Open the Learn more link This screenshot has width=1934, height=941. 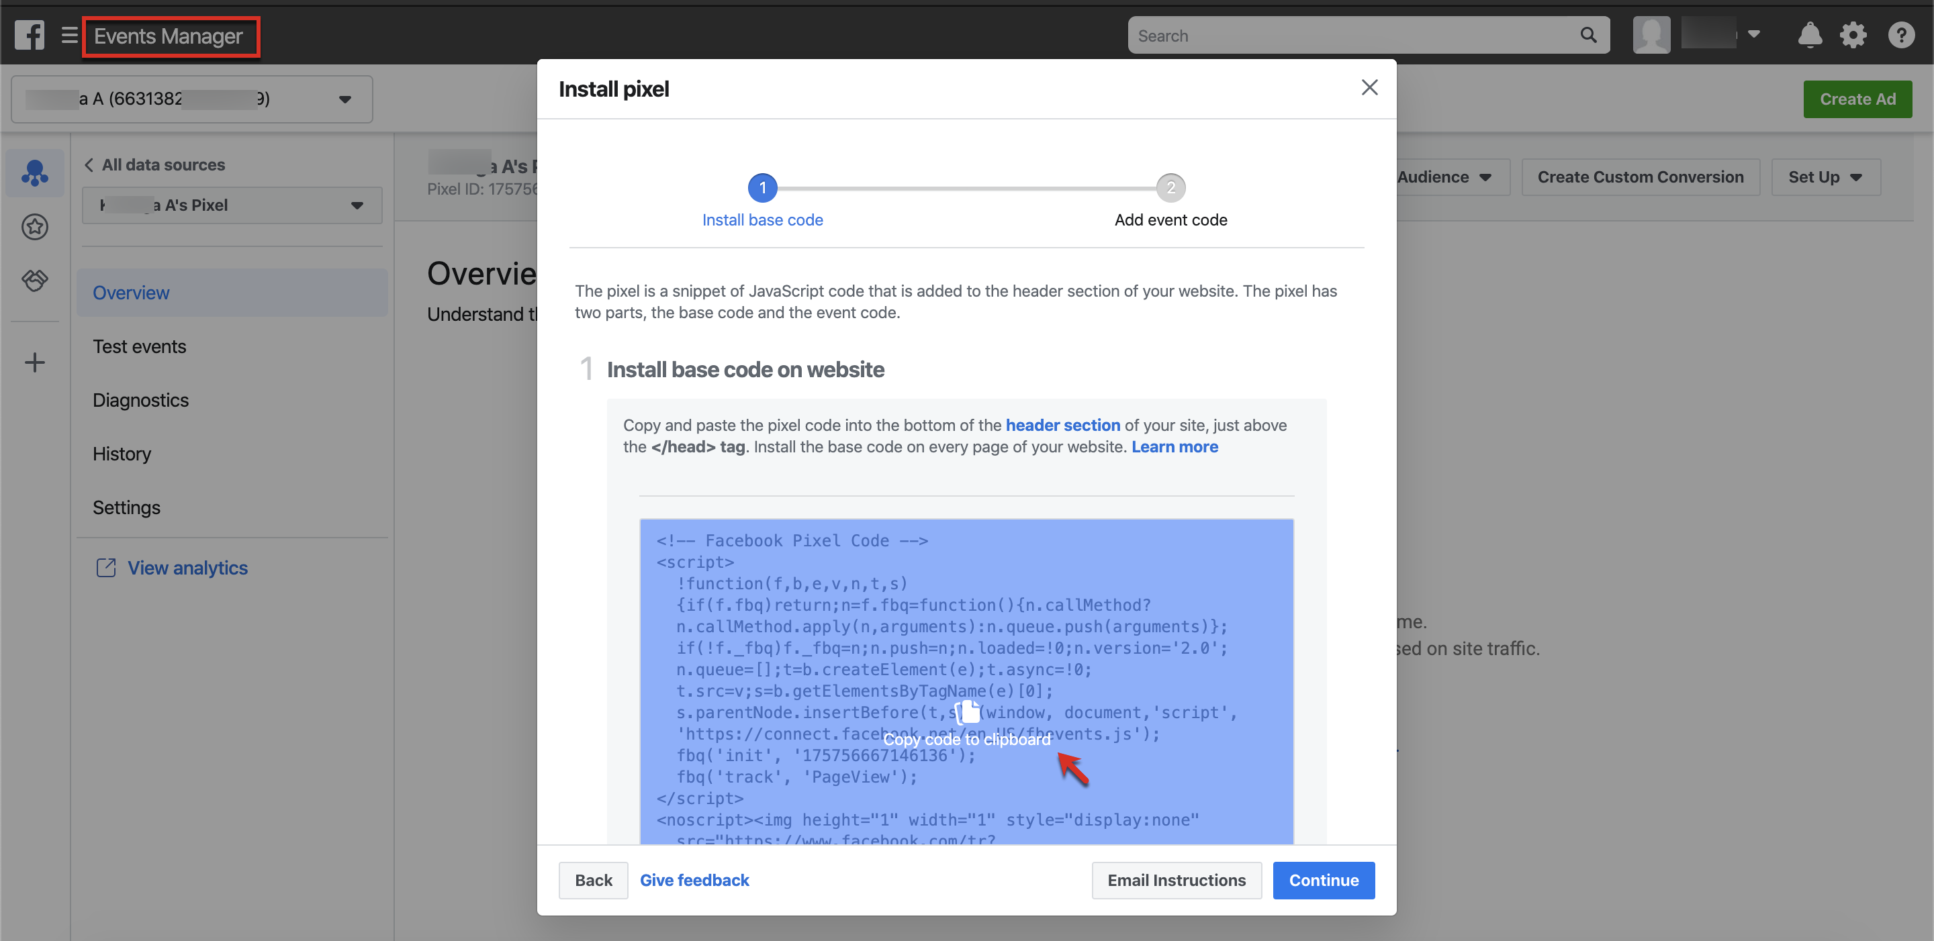(1175, 447)
